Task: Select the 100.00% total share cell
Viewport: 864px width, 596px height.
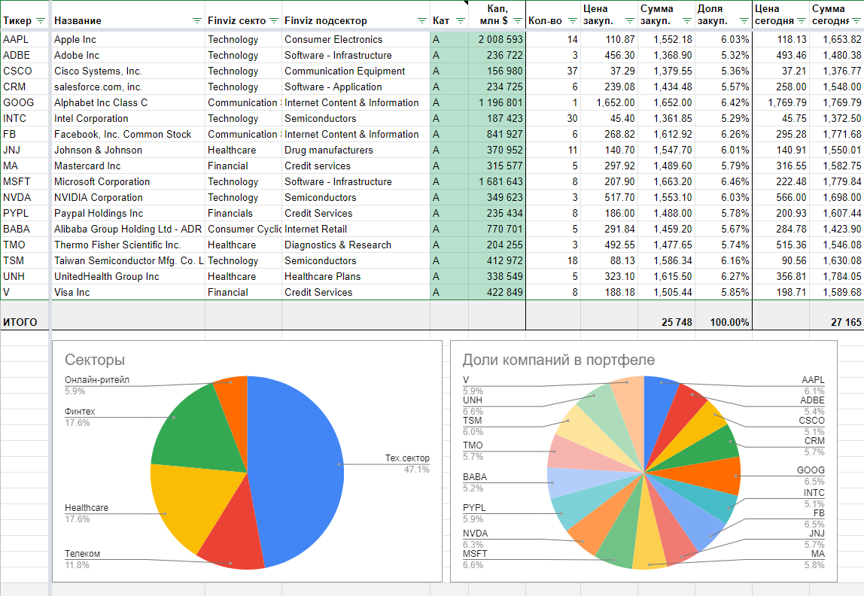Action: (723, 315)
